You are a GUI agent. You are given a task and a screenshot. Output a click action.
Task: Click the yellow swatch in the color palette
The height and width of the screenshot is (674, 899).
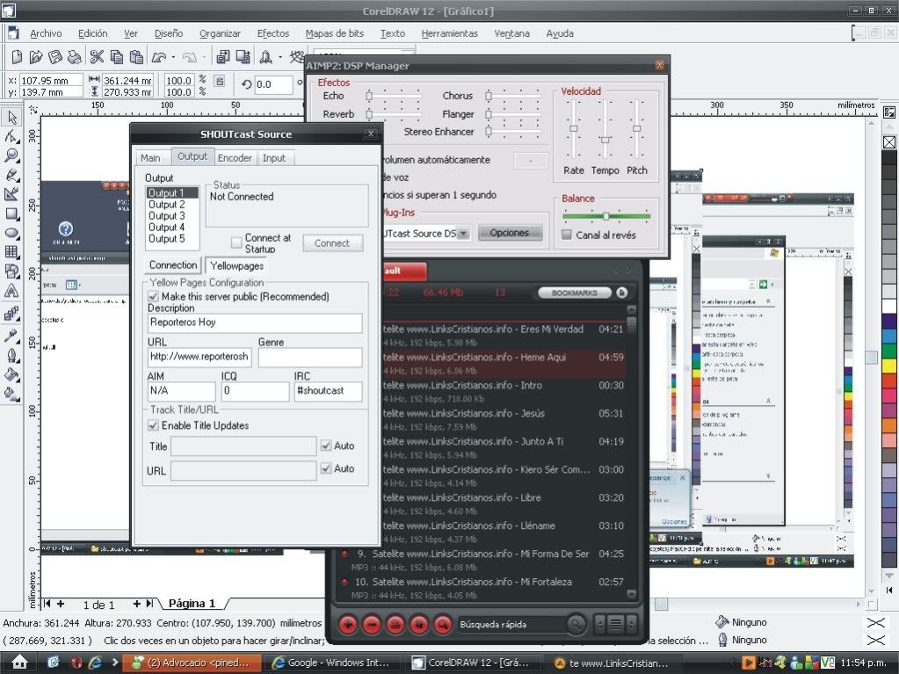[x=889, y=366]
